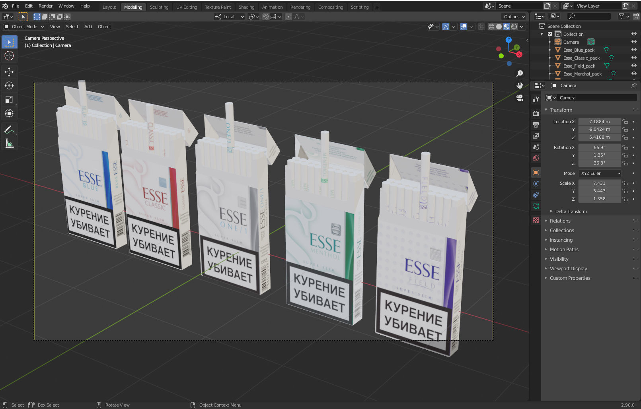641x409 pixels.
Task: Click the Scene name field
Action: pos(520,6)
